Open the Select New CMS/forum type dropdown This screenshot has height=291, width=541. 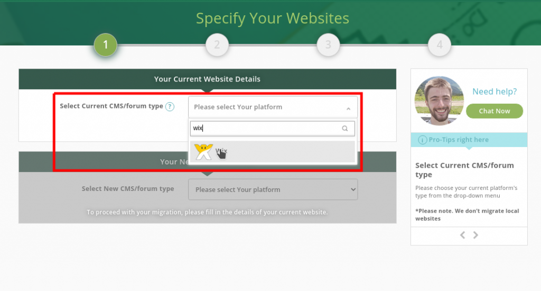pyautogui.click(x=273, y=189)
